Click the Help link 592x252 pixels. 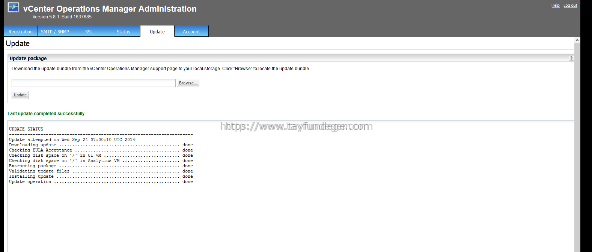click(x=555, y=5)
